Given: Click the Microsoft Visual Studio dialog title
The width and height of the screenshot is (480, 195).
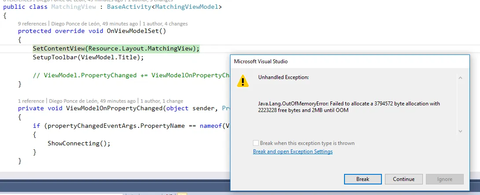Looking at the screenshot, I should coord(261,61).
